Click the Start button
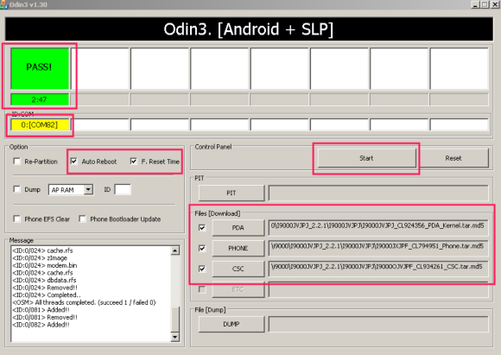This screenshot has width=501, height=355. tap(367, 158)
